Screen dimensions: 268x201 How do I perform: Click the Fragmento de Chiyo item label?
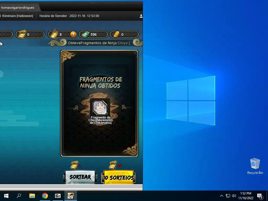101,120
